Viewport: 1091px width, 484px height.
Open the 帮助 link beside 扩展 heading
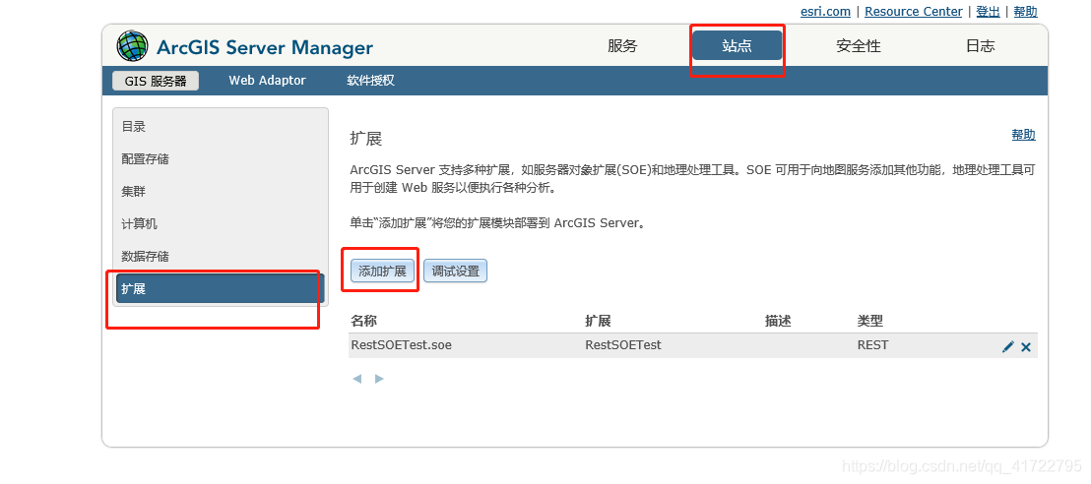tap(1023, 135)
